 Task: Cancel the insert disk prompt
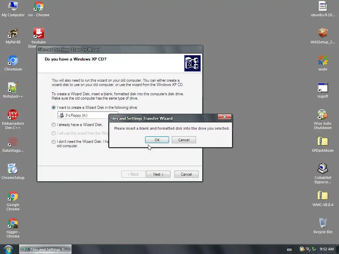tap(183, 140)
